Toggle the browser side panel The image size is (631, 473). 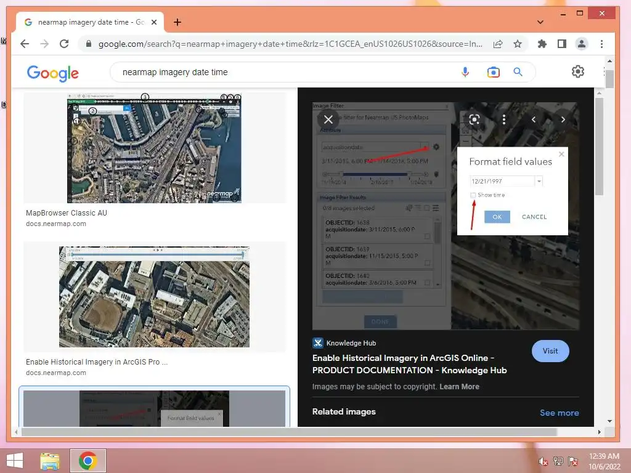(562, 44)
